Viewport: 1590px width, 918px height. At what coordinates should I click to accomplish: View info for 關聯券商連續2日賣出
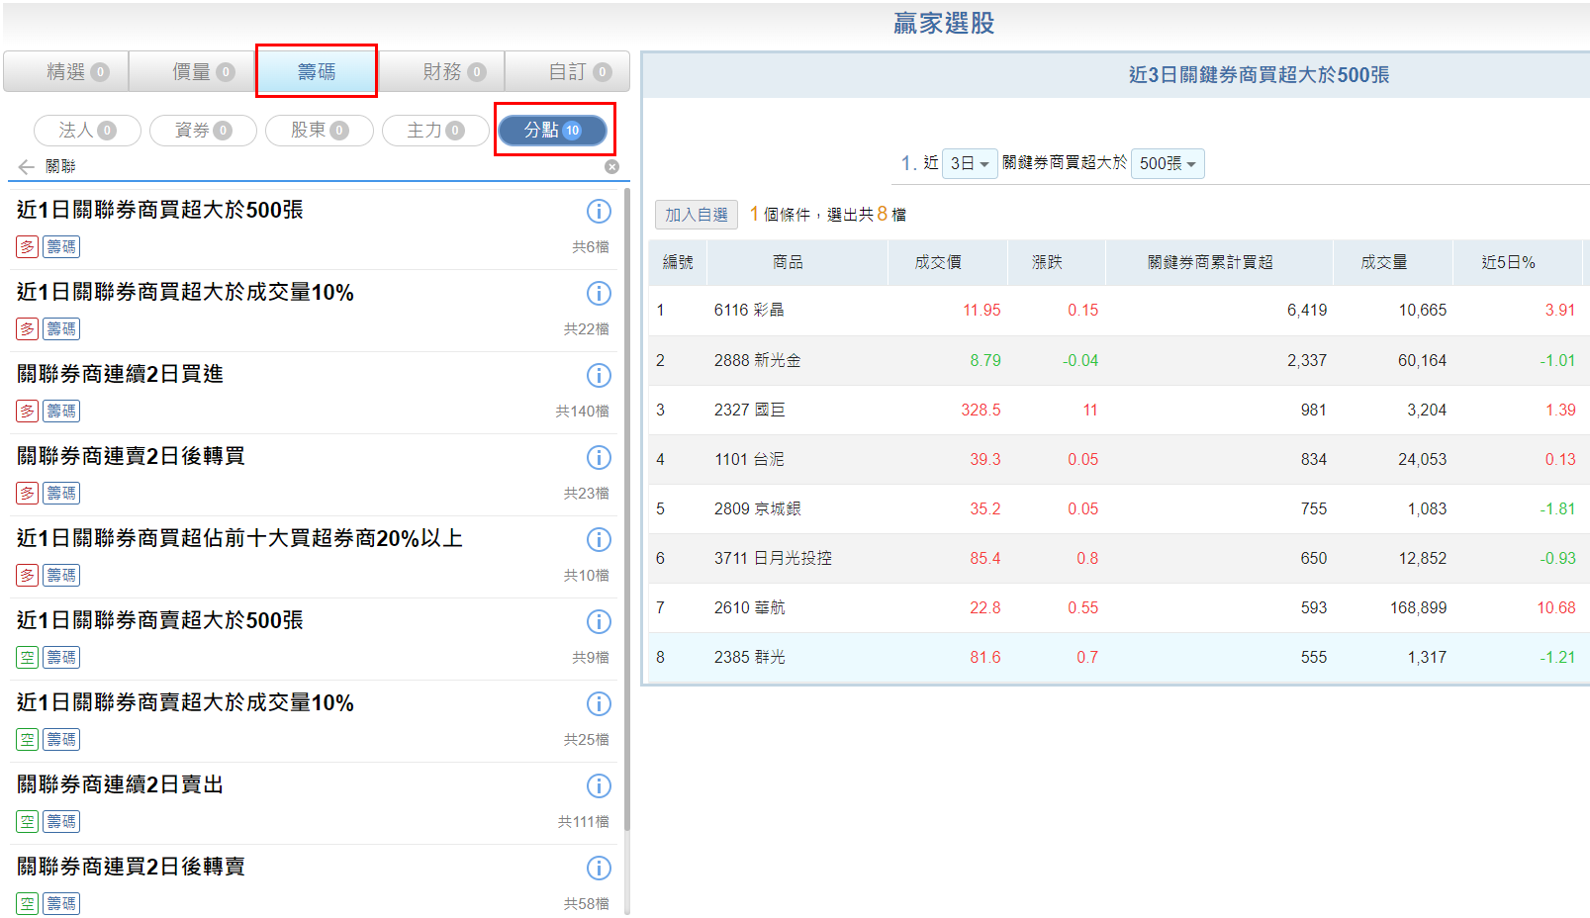[x=599, y=785]
